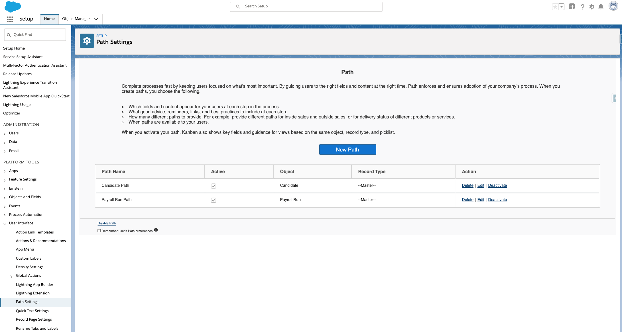Open the favorites list dropdown arrow
The height and width of the screenshot is (332, 622).
tap(562, 7)
